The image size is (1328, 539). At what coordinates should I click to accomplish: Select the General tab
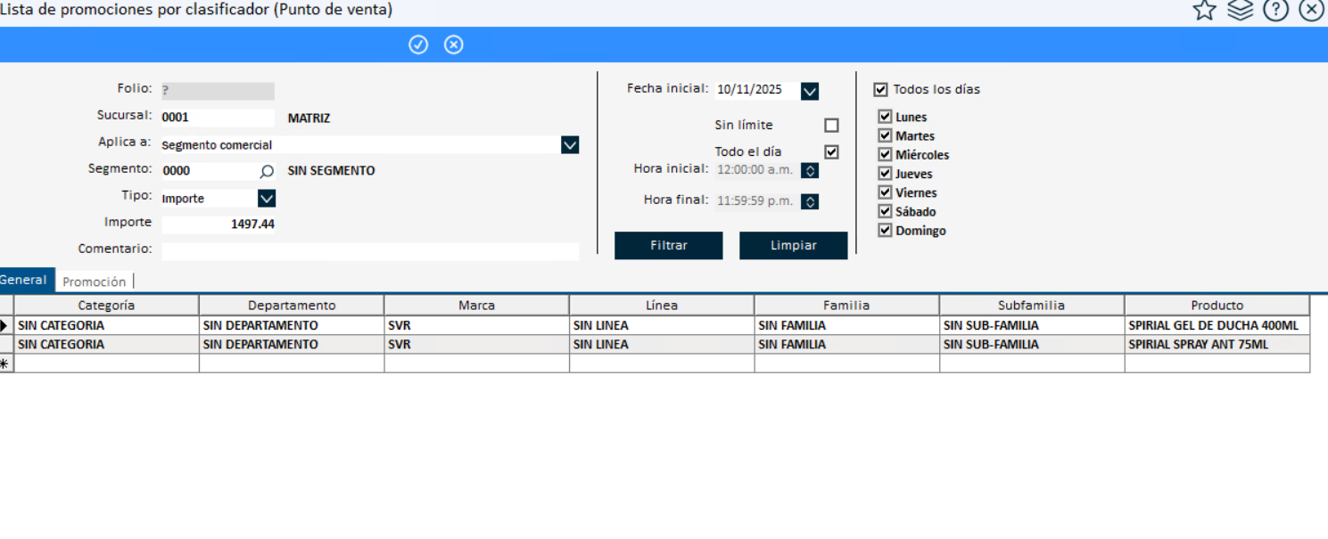(x=24, y=280)
